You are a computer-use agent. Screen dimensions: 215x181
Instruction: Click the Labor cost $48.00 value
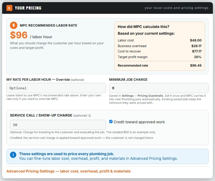click(196, 40)
